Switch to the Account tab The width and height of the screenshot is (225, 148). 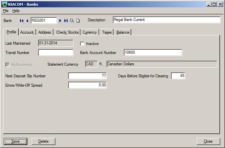[x=27, y=32]
